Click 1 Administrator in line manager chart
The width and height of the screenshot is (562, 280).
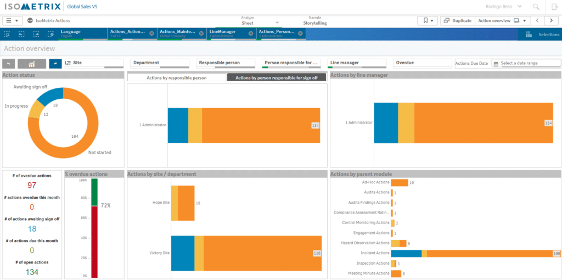pos(359,122)
